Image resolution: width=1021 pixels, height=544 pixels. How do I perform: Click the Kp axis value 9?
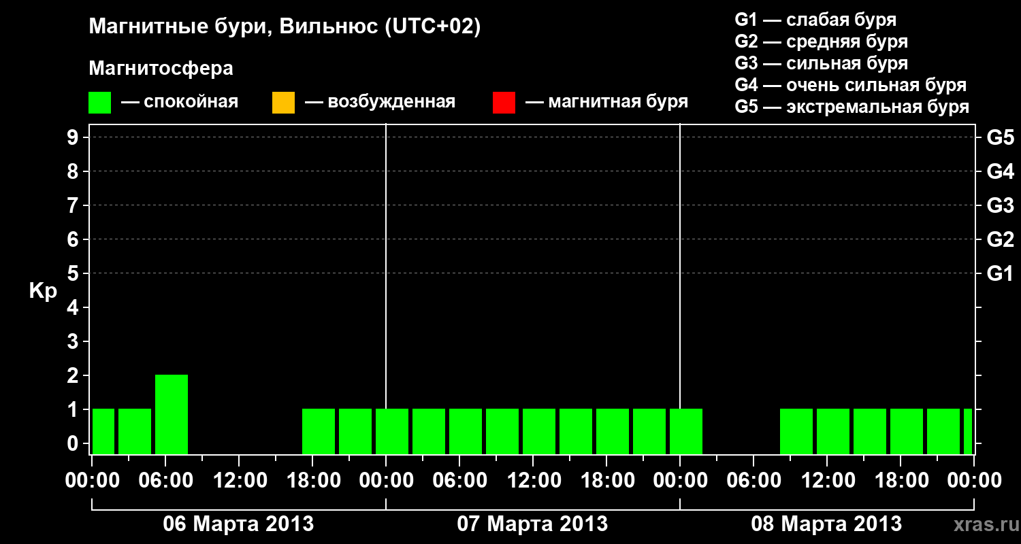point(74,137)
